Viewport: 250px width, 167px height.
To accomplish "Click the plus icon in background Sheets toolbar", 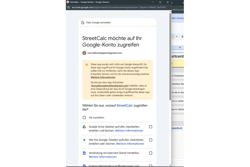I will pos(177,36).
